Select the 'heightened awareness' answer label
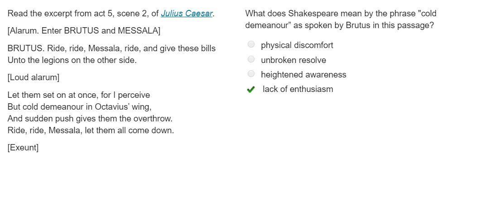 pyautogui.click(x=303, y=75)
